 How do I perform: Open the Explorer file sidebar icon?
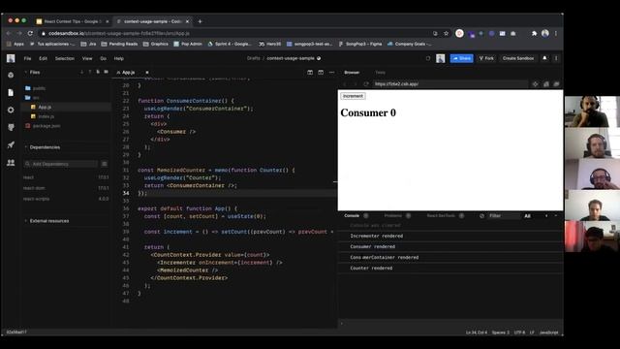(x=11, y=92)
